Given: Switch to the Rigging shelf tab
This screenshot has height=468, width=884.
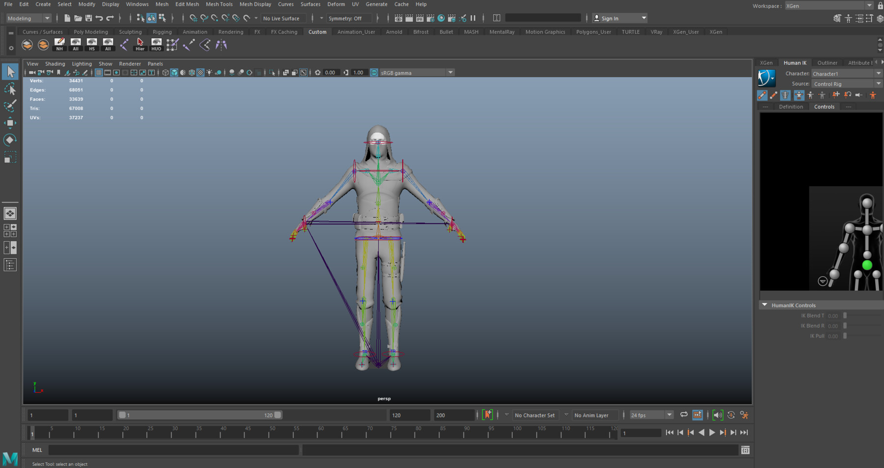Looking at the screenshot, I should [162, 32].
